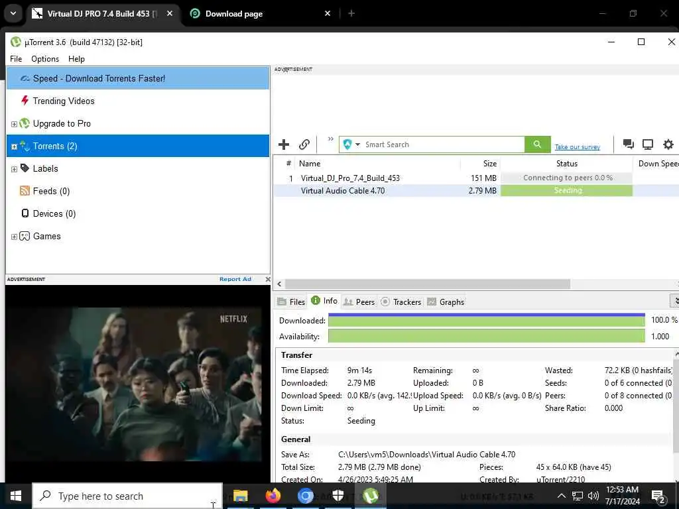Switch to the Download page browser tab
Screen dimensions: 679x509
point(261,13)
